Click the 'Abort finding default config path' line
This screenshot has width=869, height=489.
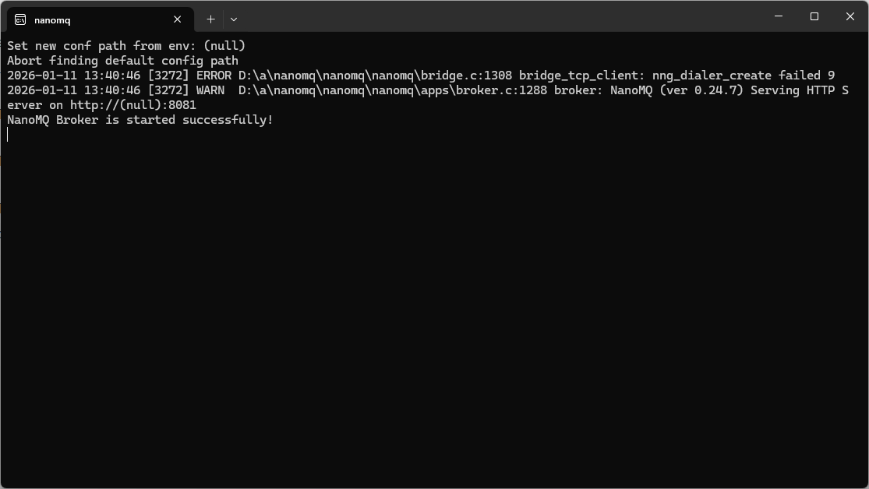(122, 61)
